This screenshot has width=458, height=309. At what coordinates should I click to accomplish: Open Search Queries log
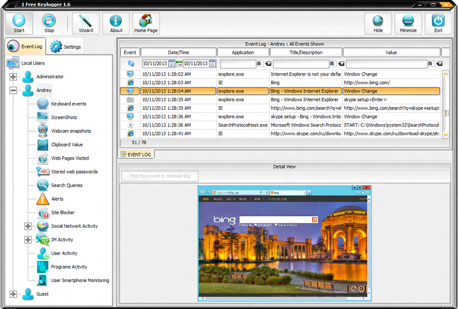pos(66,185)
